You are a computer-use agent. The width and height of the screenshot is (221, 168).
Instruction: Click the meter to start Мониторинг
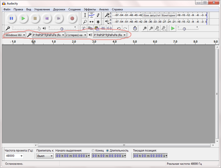coord(159,15)
